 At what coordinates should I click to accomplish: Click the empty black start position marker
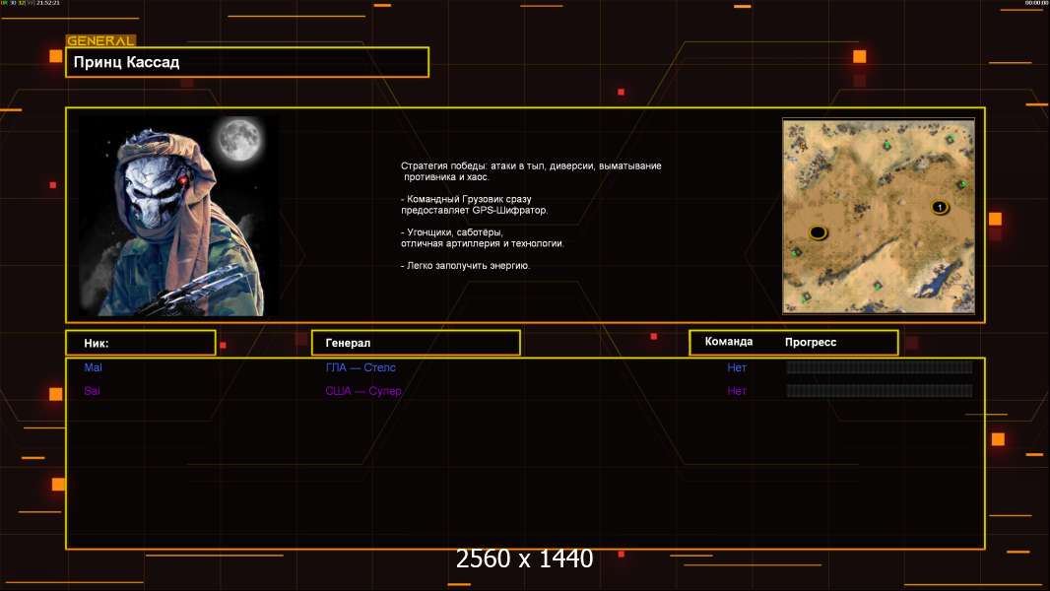click(x=817, y=232)
